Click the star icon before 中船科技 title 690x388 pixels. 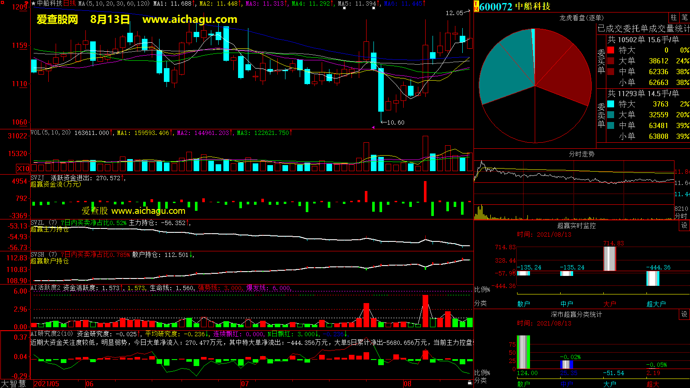click(x=34, y=3)
